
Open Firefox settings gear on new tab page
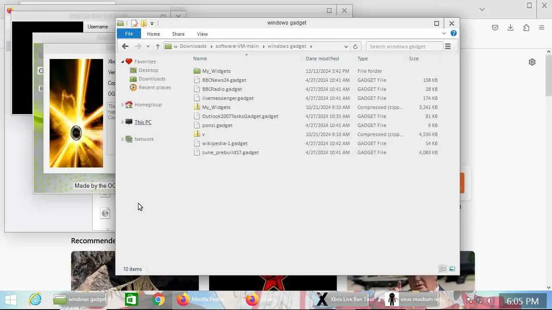tap(532, 62)
